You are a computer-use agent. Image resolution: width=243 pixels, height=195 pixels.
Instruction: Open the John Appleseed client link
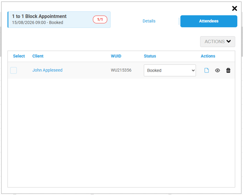48,70
